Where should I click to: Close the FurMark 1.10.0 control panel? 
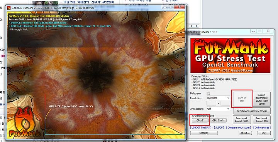268,31
